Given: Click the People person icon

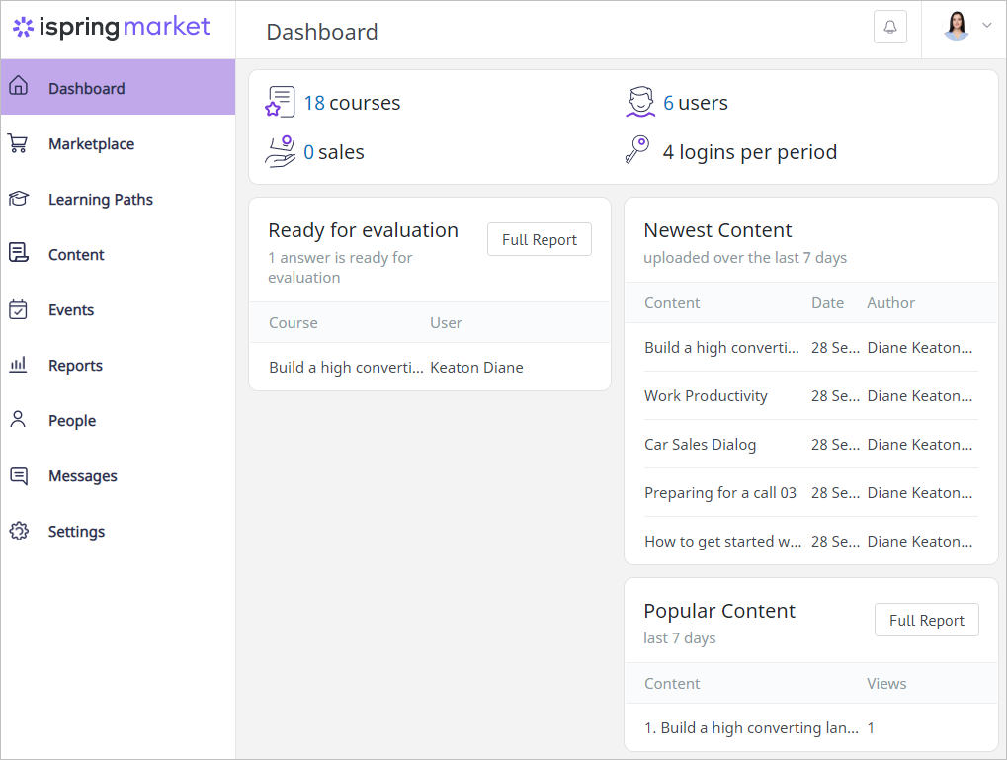Looking at the screenshot, I should click(18, 420).
